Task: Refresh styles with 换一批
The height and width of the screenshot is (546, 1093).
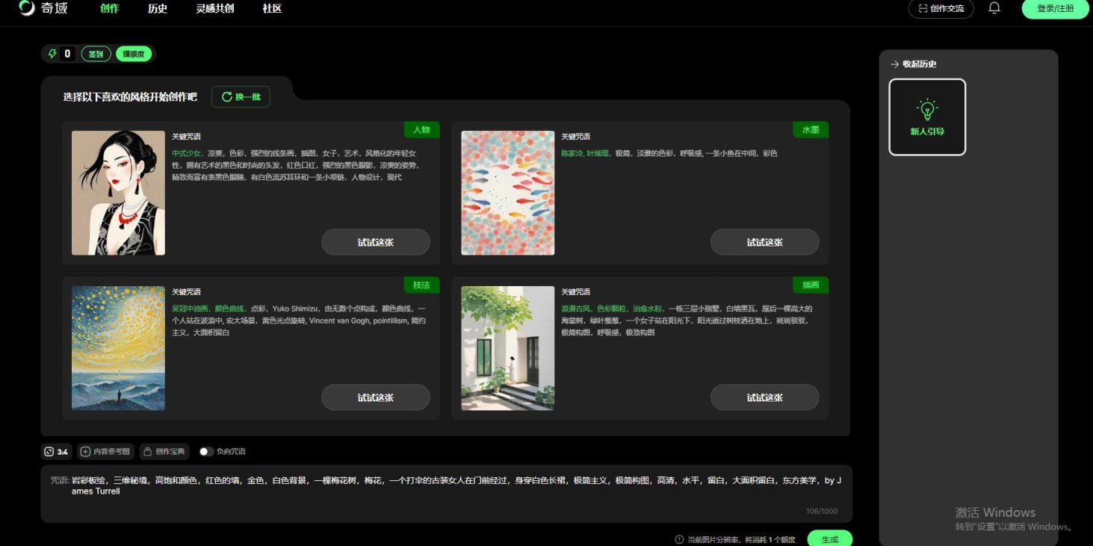Action: 241,96
